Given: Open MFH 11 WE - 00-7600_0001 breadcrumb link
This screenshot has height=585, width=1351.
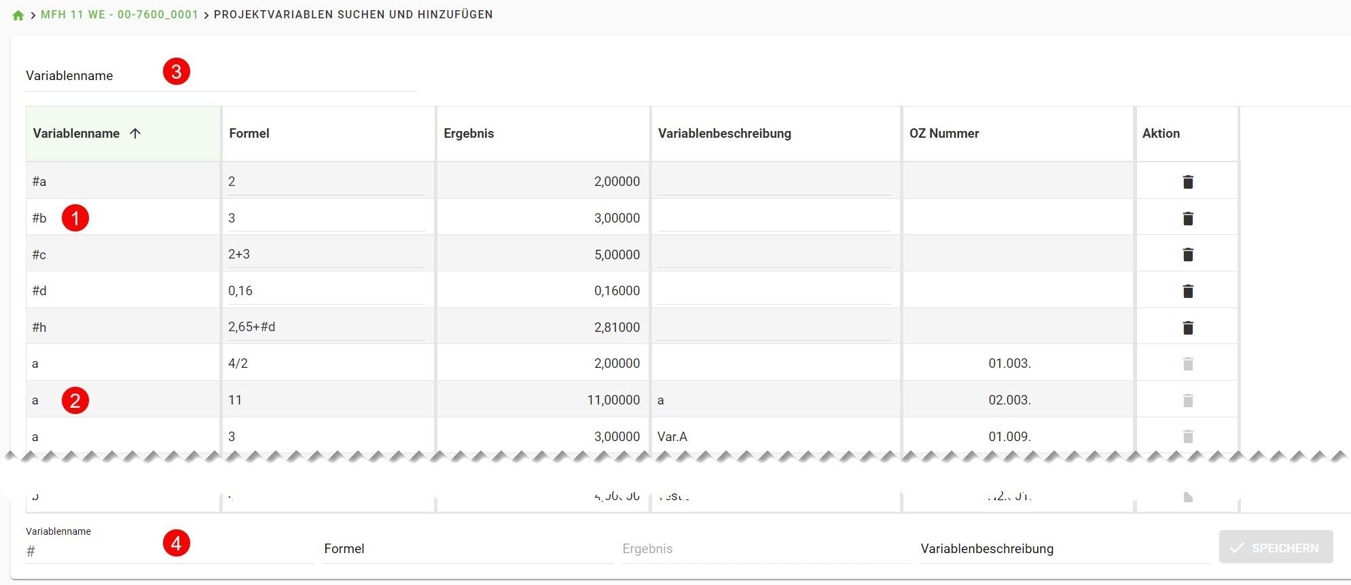Looking at the screenshot, I should pos(120,15).
